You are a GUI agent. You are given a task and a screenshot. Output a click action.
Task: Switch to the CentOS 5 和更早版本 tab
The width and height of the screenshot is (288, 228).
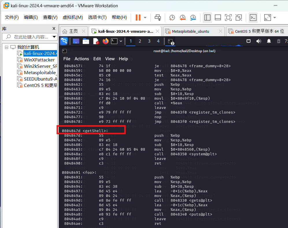tap(257, 32)
